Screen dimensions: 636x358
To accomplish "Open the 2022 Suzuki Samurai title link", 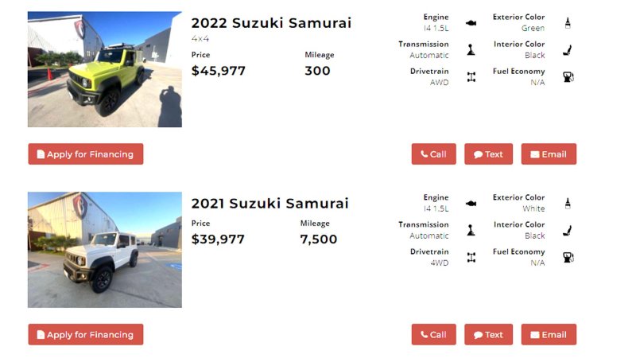I will pyautogui.click(x=271, y=23).
